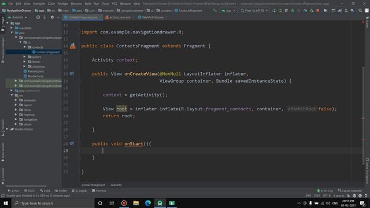This screenshot has width=370, height=208.
Task: Open the Build menu
Action: [88, 3]
